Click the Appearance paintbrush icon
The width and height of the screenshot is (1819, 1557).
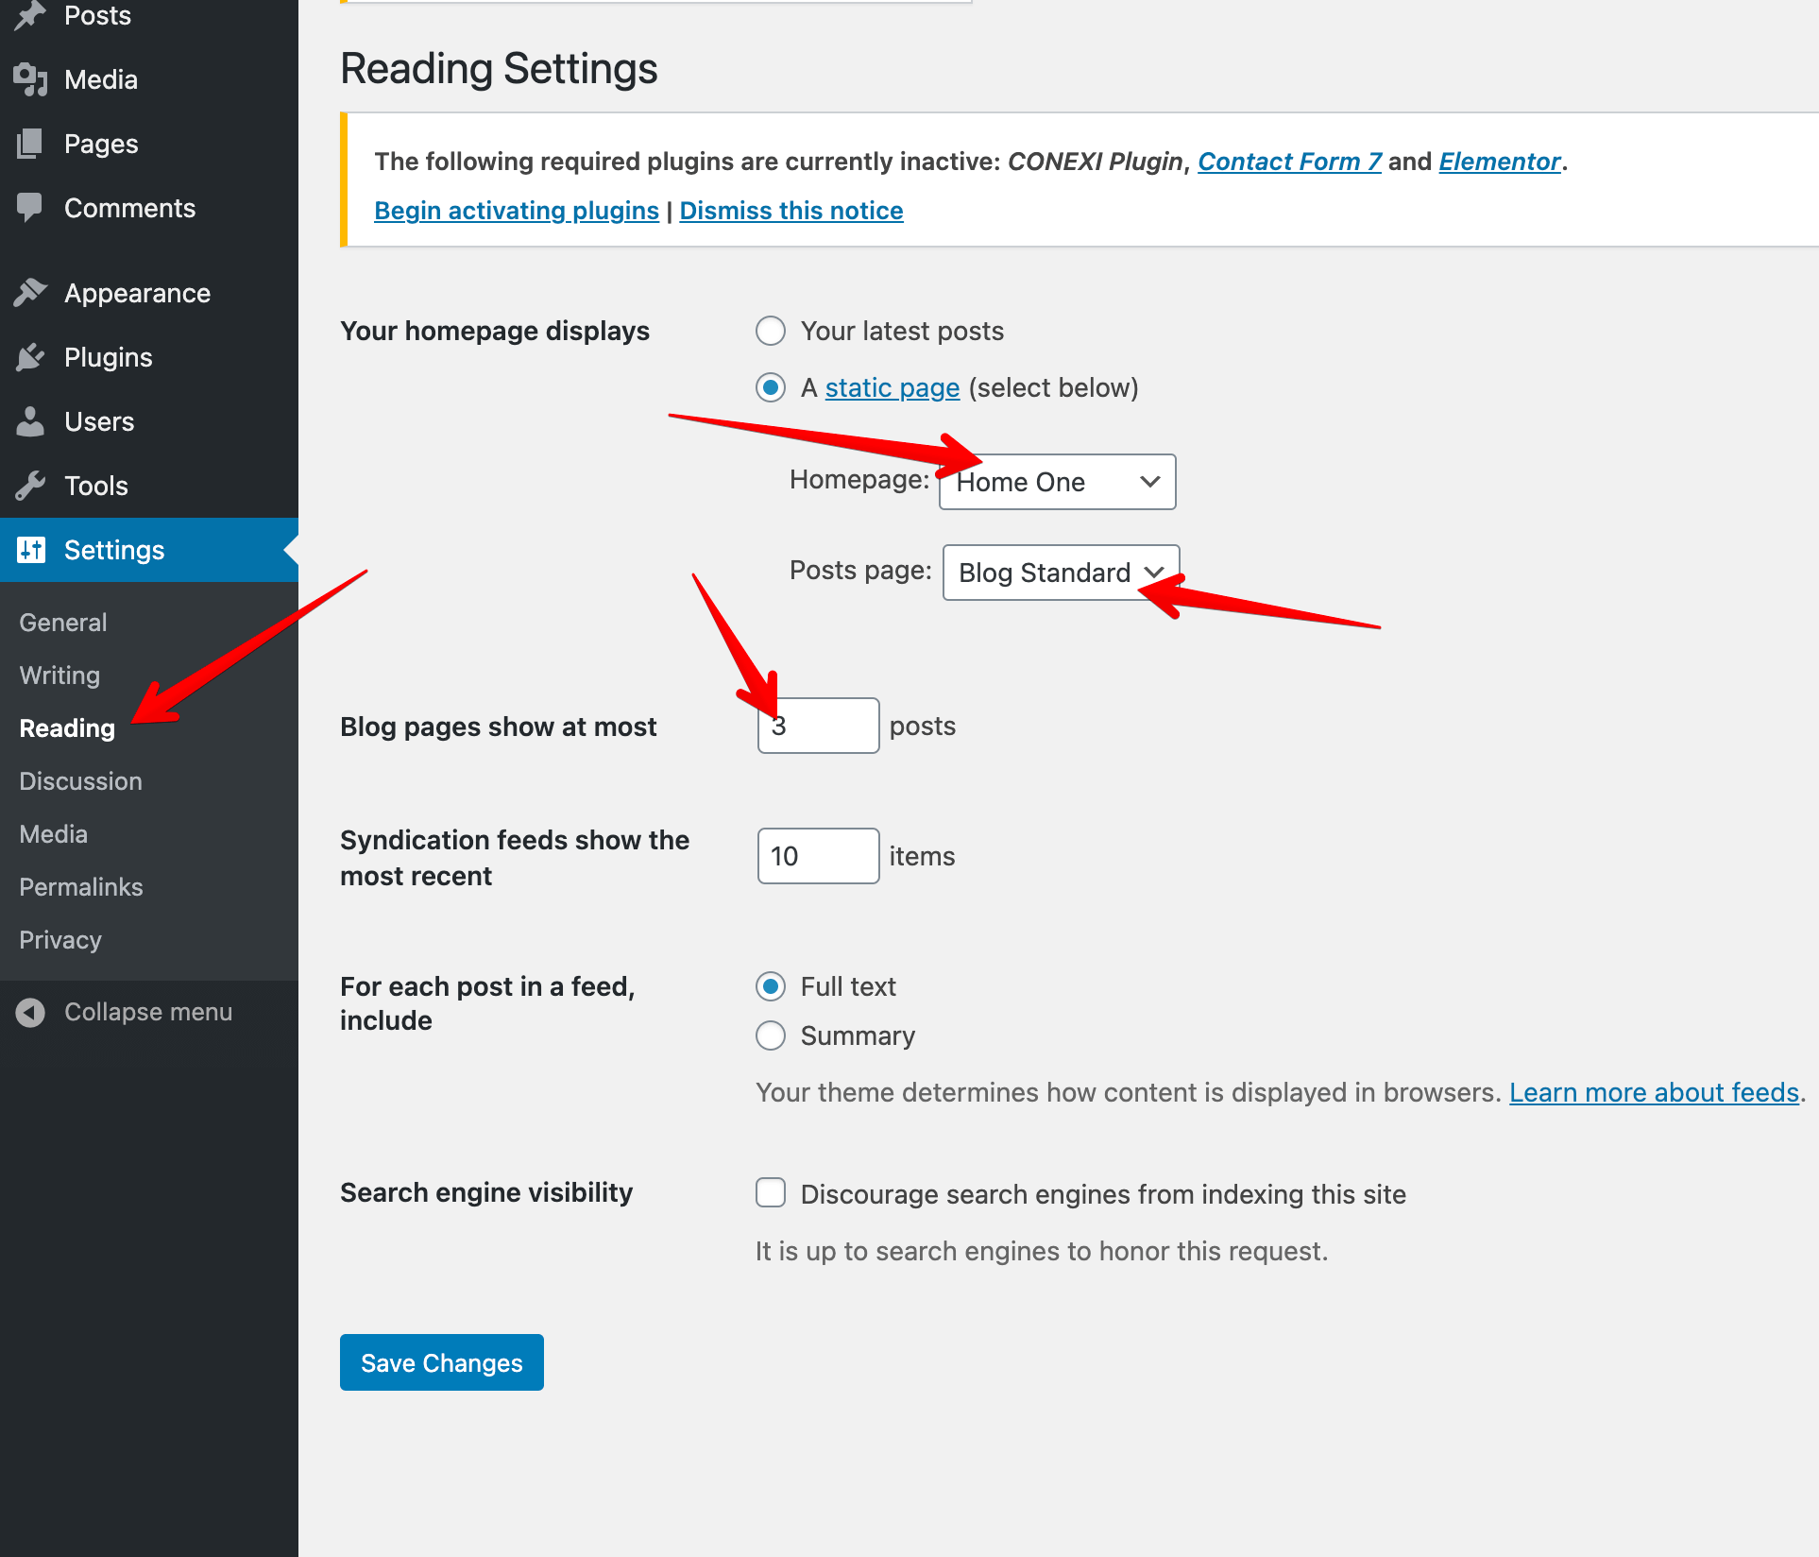pyautogui.click(x=30, y=293)
